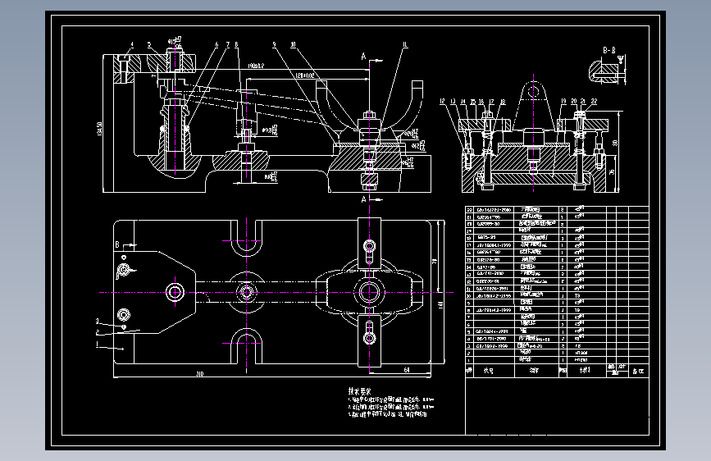The image size is (711, 461).
Task: Click the 备注 column header in the parts table
Action: click(x=638, y=371)
